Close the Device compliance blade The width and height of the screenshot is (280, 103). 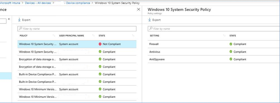click(x=138, y=10)
